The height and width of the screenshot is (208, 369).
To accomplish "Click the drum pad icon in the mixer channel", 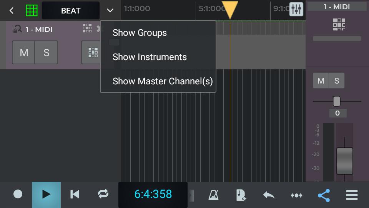I will 339,25.
